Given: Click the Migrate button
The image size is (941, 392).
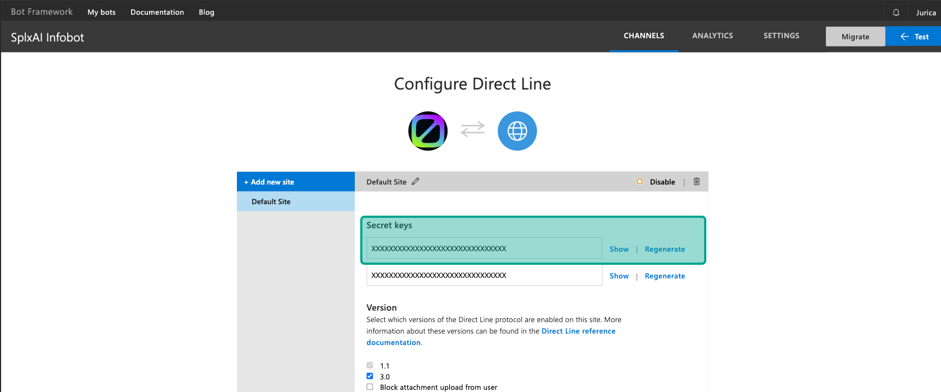Looking at the screenshot, I should (x=855, y=37).
